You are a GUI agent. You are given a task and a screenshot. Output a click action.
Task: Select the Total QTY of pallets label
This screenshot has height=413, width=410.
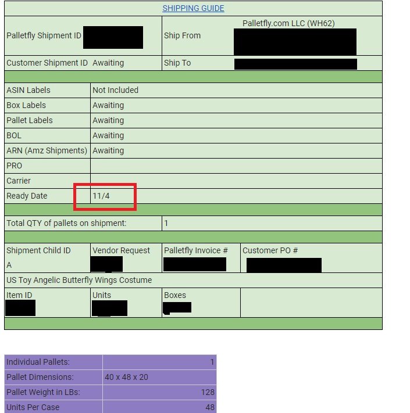point(66,223)
